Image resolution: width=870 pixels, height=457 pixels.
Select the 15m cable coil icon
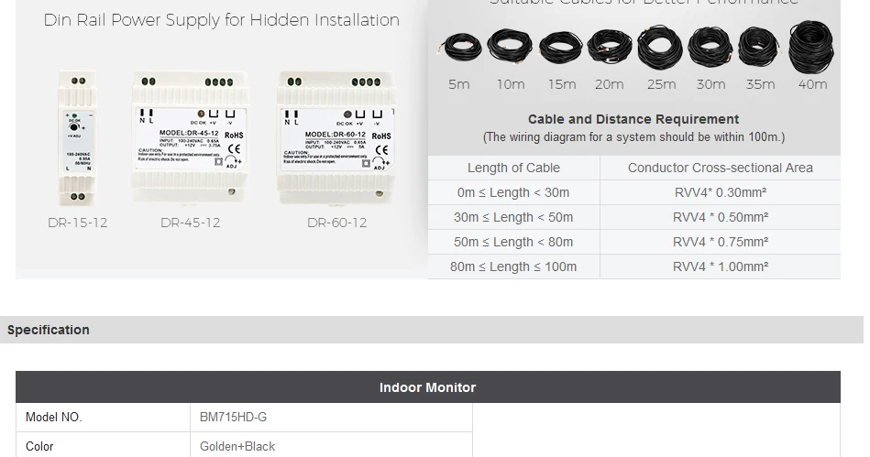[560, 48]
